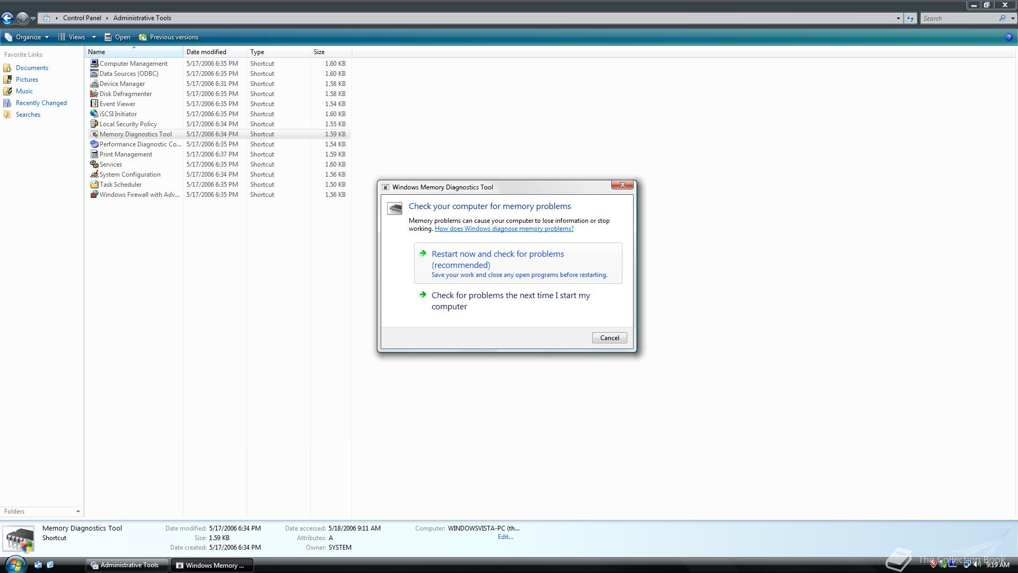This screenshot has width=1018, height=573.
Task: Click the Task Scheduler icon
Action: coord(94,184)
